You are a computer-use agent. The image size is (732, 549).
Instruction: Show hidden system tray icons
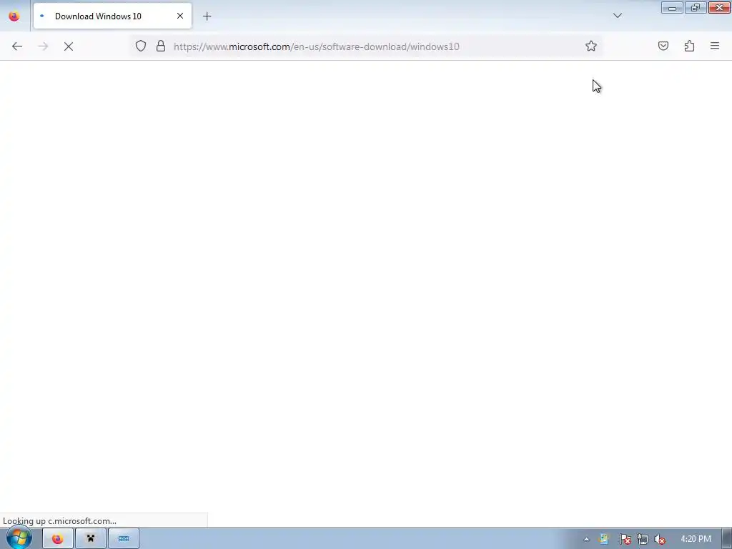click(x=586, y=539)
